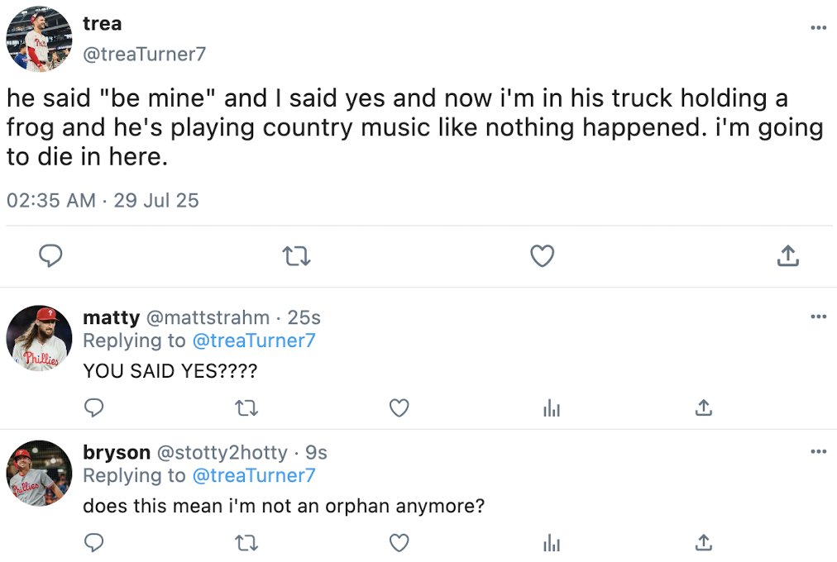Image resolution: width=837 pixels, height=562 pixels.
Task: Reply to bryson's orphan comment
Action: tap(94, 542)
